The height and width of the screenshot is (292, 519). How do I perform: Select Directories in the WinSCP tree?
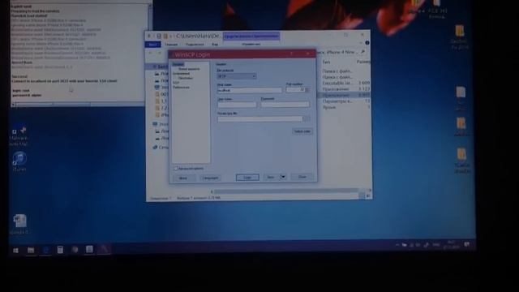(185, 78)
